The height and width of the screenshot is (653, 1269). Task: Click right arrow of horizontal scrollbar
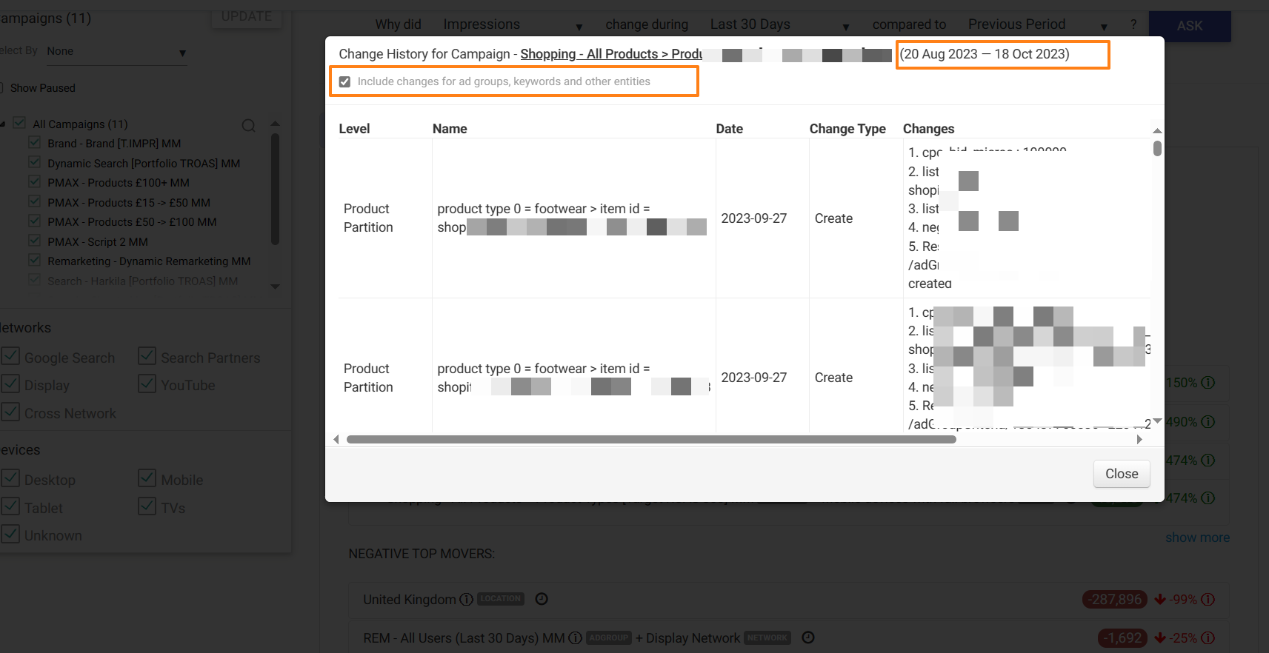tap(1139, 439)
